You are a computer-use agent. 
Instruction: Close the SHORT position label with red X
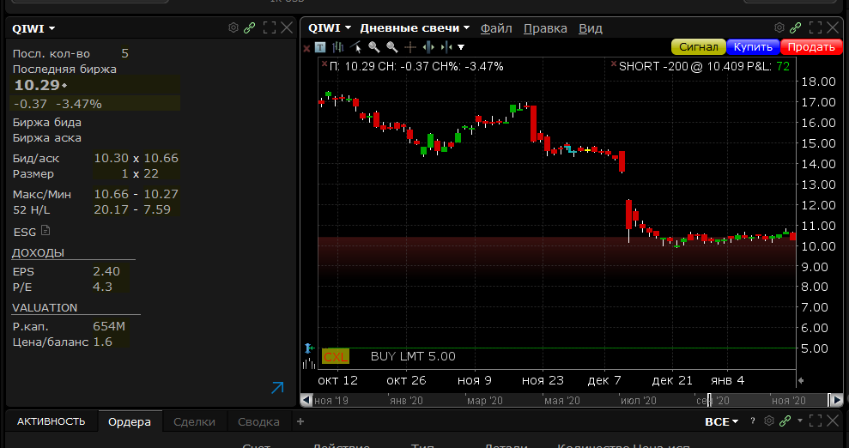click(614, 64)
